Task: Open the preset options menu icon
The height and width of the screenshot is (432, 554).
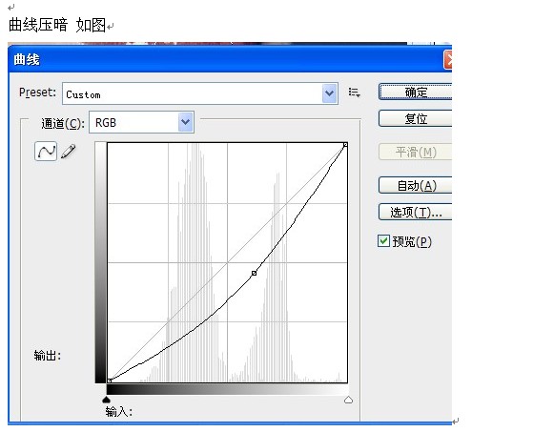Action: [x=354, y=93]
